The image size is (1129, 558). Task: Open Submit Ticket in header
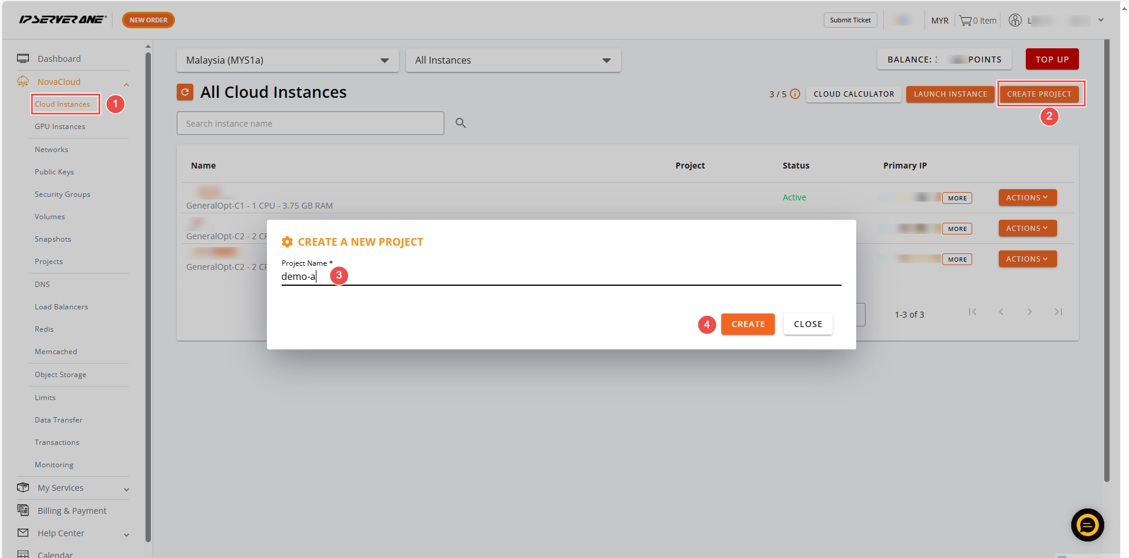pyautogui.click(x=850, y=20)
